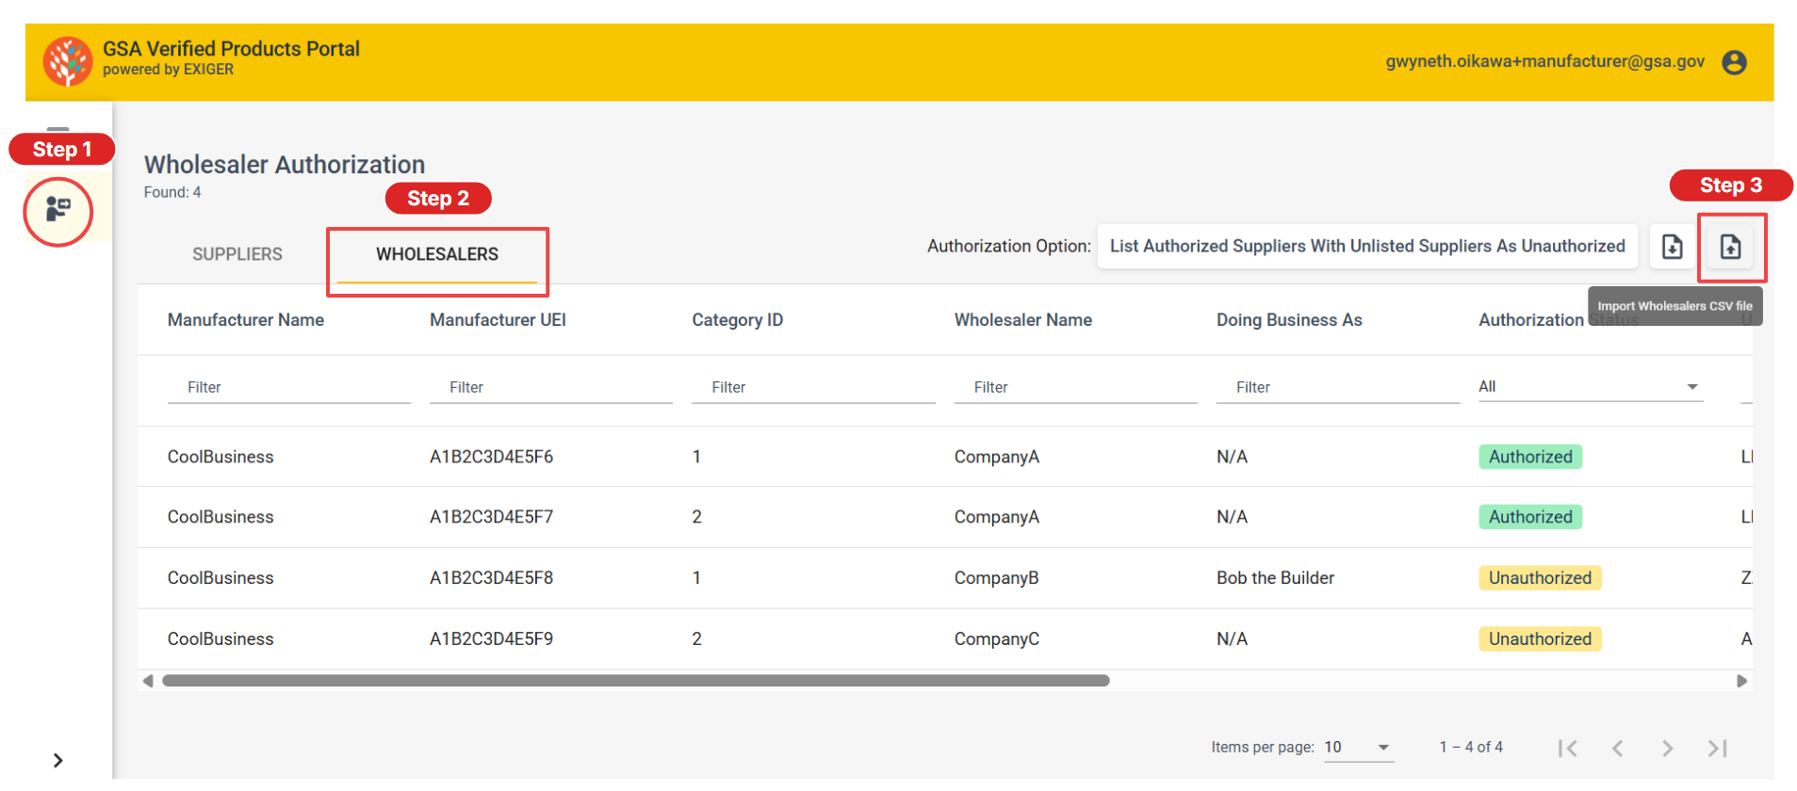The height and width of the screenshot is (791, 1797).
Task: Click the export wholesalers download icon
Action: coord(1672,247)
